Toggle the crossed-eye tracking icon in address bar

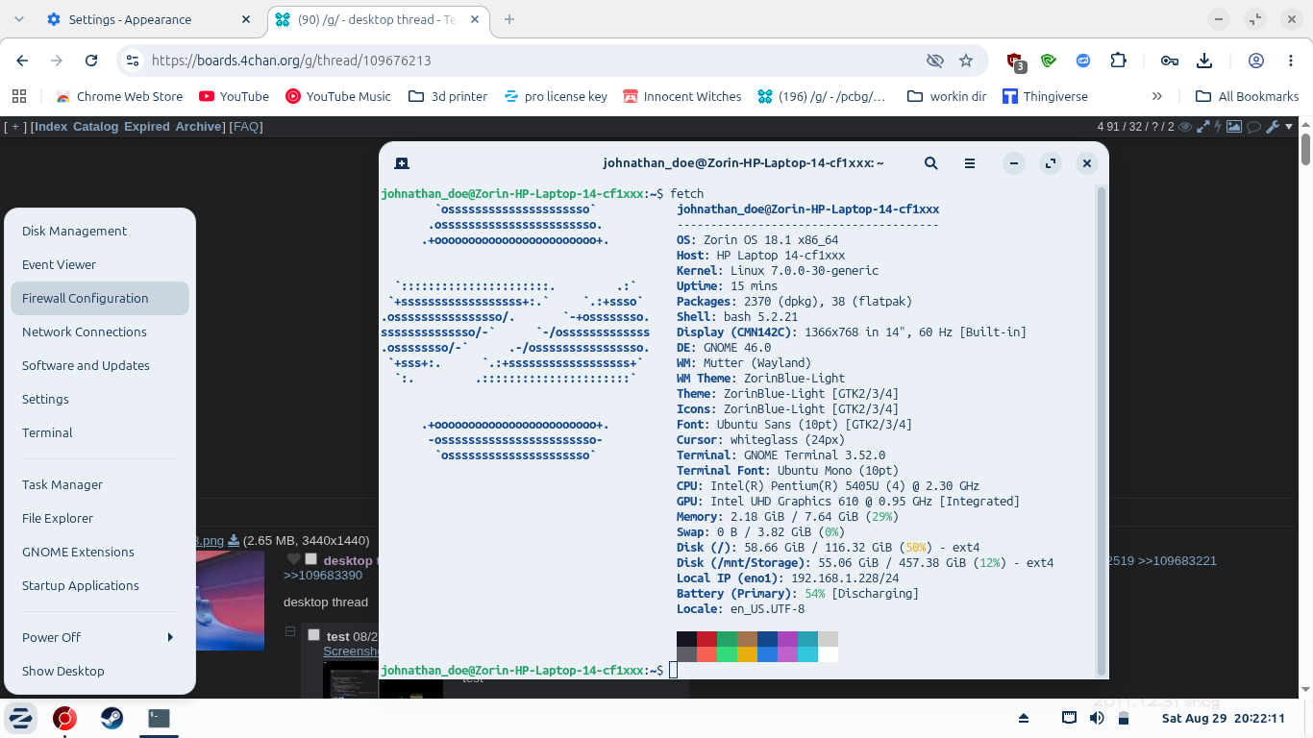pos(934,61)
